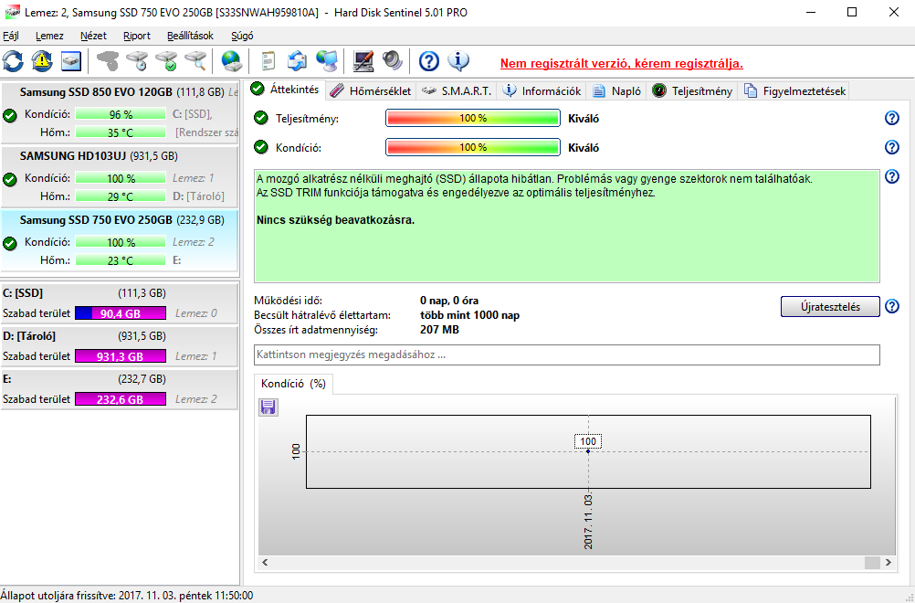915x603 pixels.
Task: Switch to the Figyelmeztetések tab
Action: coord(794,91)
